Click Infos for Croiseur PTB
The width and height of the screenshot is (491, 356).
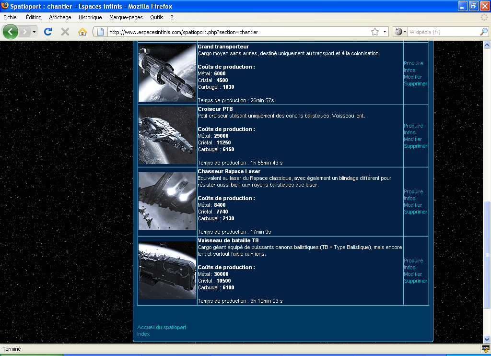(x=409, y=132)
